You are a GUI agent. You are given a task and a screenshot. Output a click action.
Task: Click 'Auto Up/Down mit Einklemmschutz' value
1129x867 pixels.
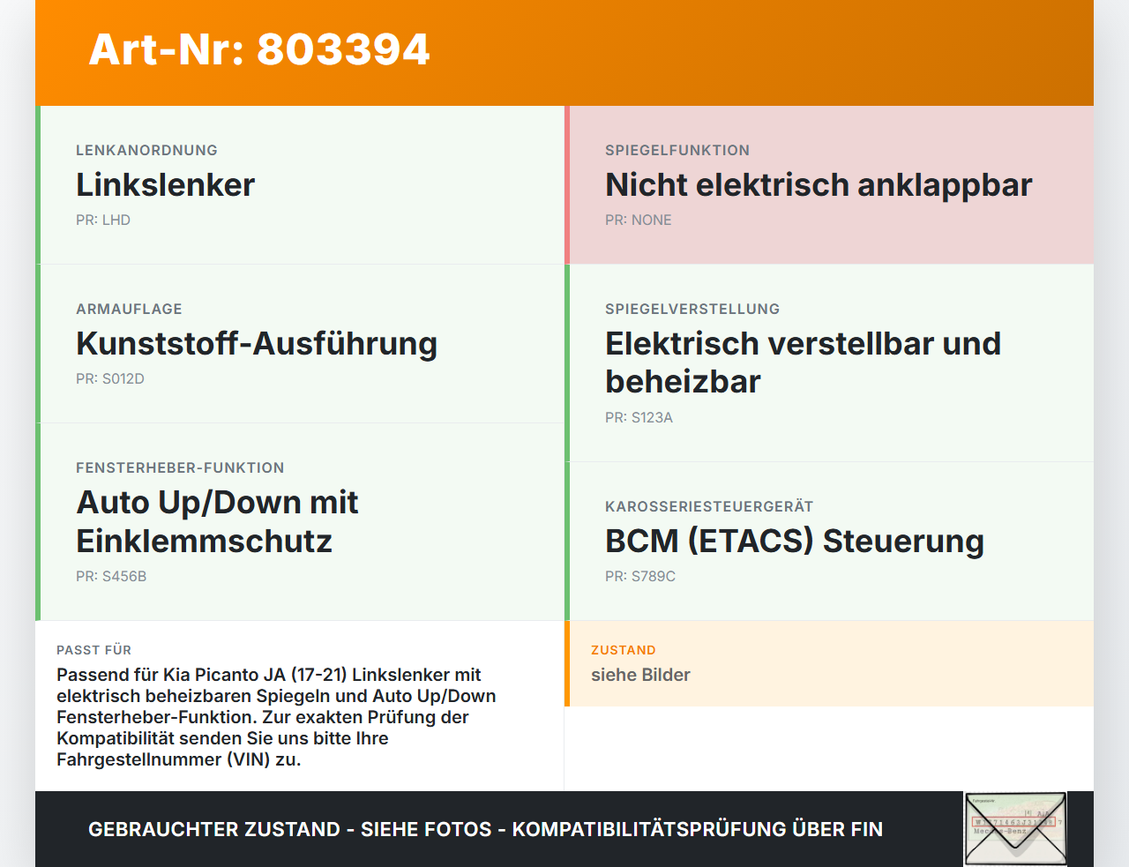(217, 521)
